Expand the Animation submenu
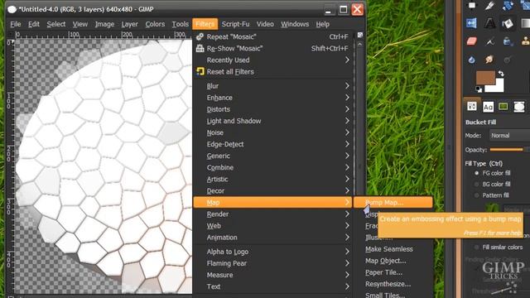 point(273,238)
